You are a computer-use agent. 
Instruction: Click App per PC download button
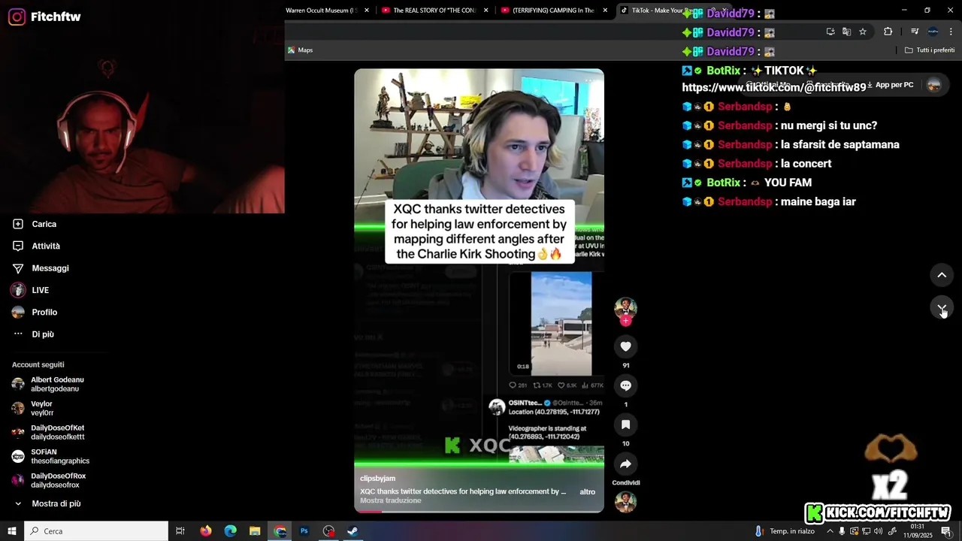click(x=891, y=85)
